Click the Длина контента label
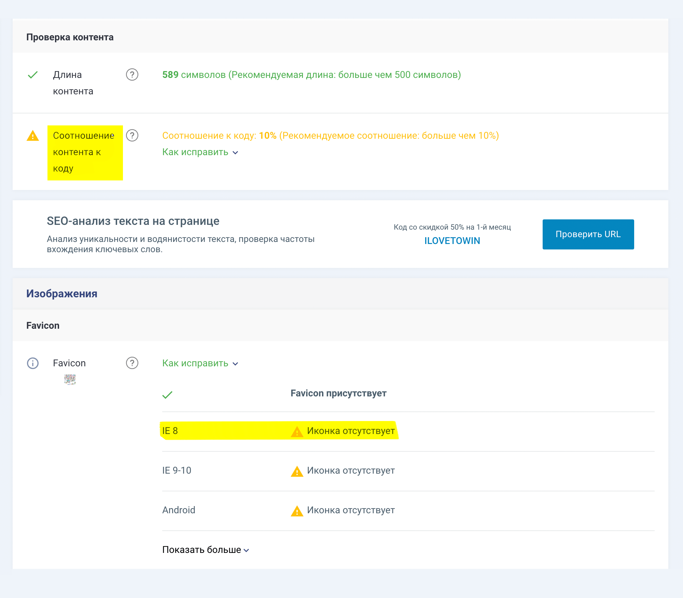Viewport: 683px width, 598px height. (x=73, y=83)
